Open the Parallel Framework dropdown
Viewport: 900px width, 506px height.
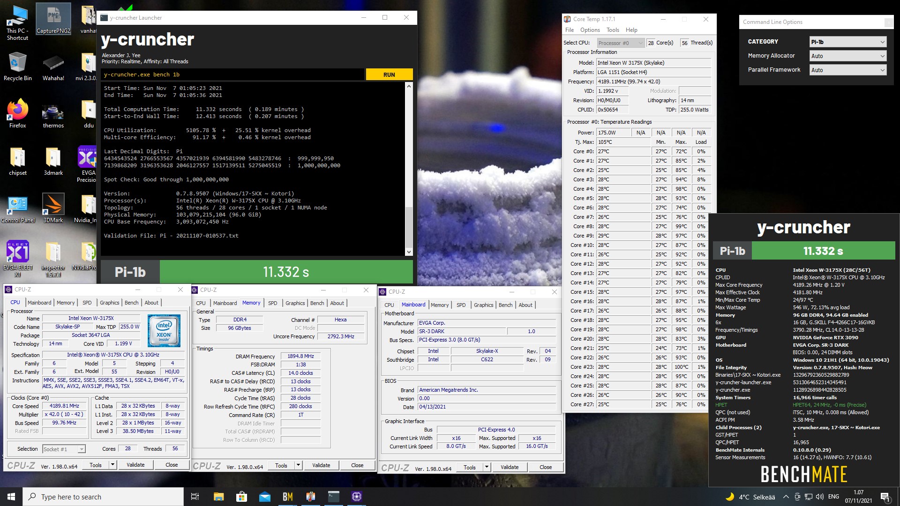tap(848, 70)
